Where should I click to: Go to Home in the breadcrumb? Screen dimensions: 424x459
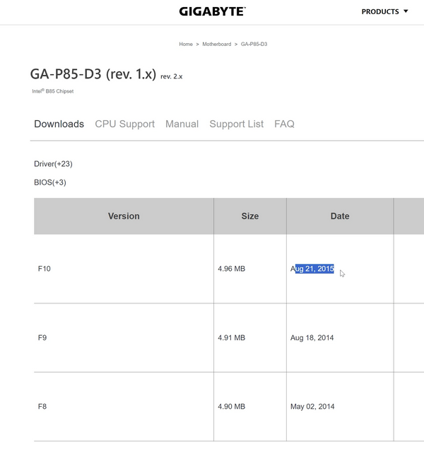click(x=186, y=44)
